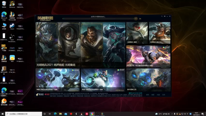Open Edge from the taskbar

pyautogui.click(x=55, y=114)
